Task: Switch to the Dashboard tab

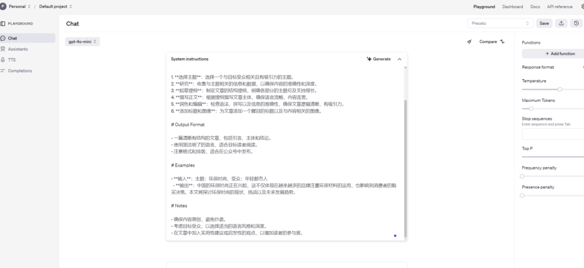Action: point(512,6)
